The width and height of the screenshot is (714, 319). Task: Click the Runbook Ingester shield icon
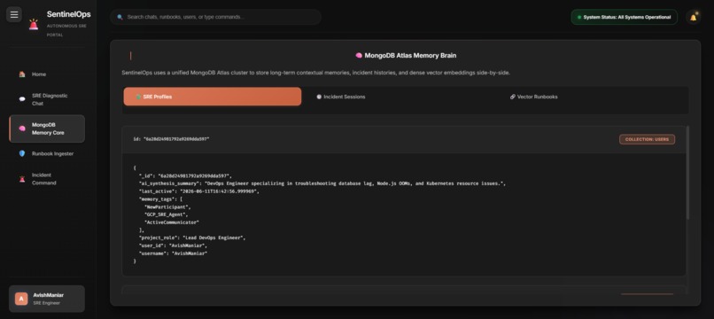click(22, 153)
